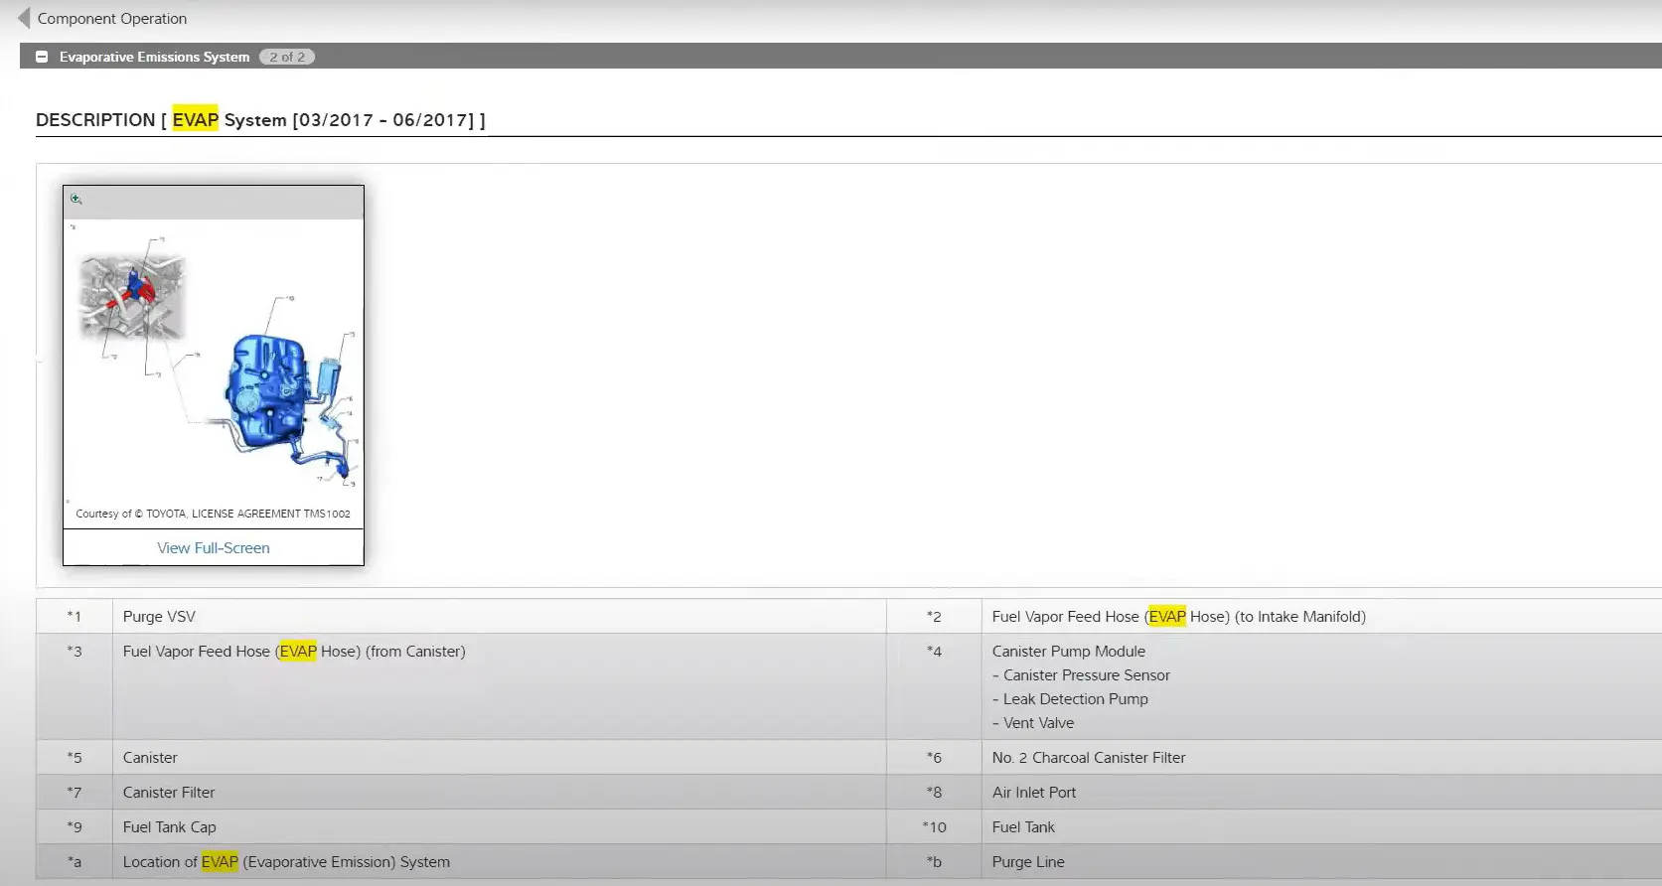
Task: Click the Toyota license courtesy caption
Action: (213, 514)
